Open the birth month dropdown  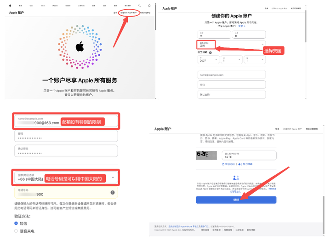(231, 60)
